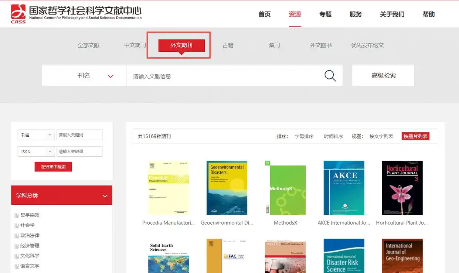This screenshot has width=459, height=273.
Task: Select 语言文字 subject category
Action: click(x=30, y=266)
